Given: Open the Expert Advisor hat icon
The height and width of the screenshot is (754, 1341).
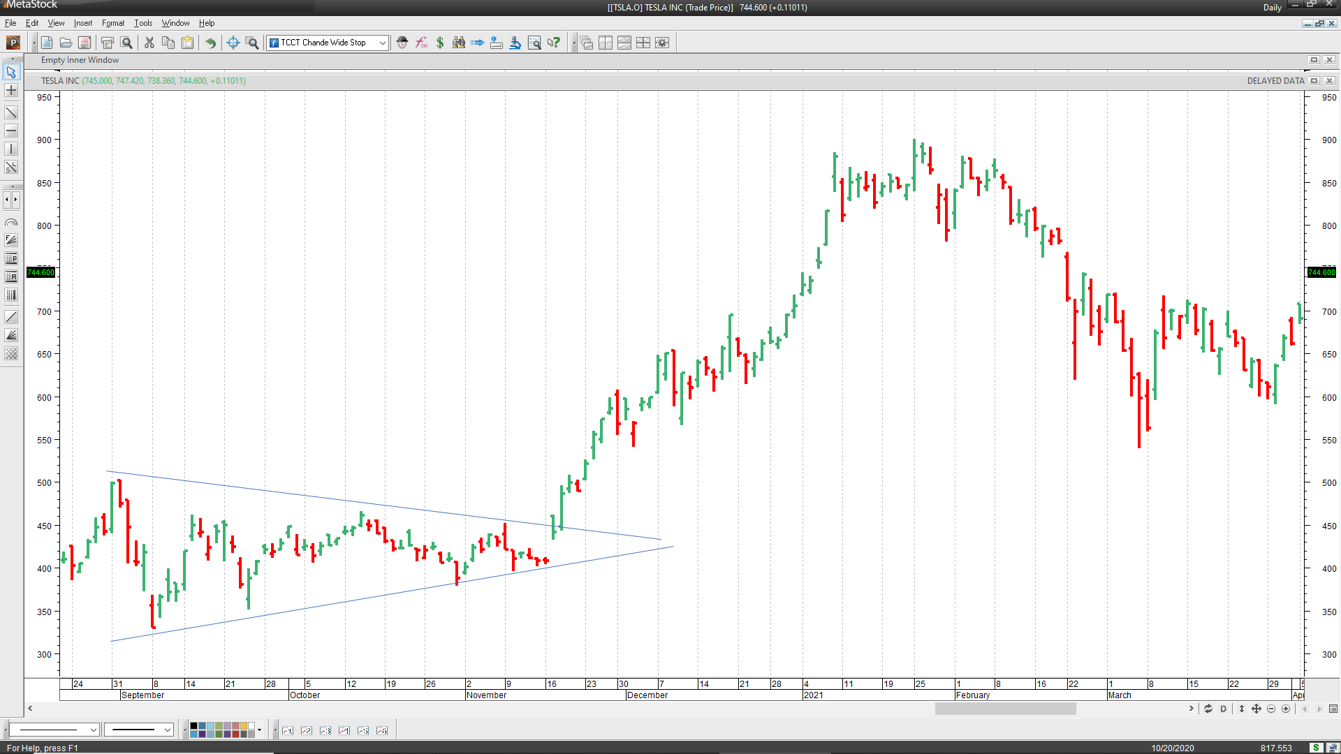Looking at the screenshot, I should (402, 43).
